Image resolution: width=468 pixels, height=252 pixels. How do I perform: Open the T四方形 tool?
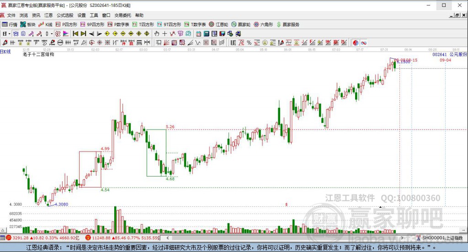pyautogui.click(x=143, y=25)
